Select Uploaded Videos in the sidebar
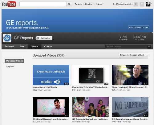 (x=14, y=61)
